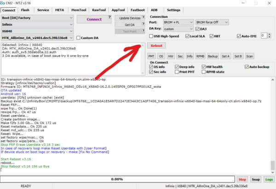Click info box scrollbar down arrow

[x=143, y=73]
